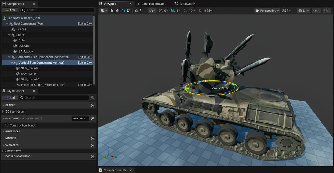Toggle rotation snapping in viewport toolbar
Screen dimensions: 334x173
pos(185,11)
